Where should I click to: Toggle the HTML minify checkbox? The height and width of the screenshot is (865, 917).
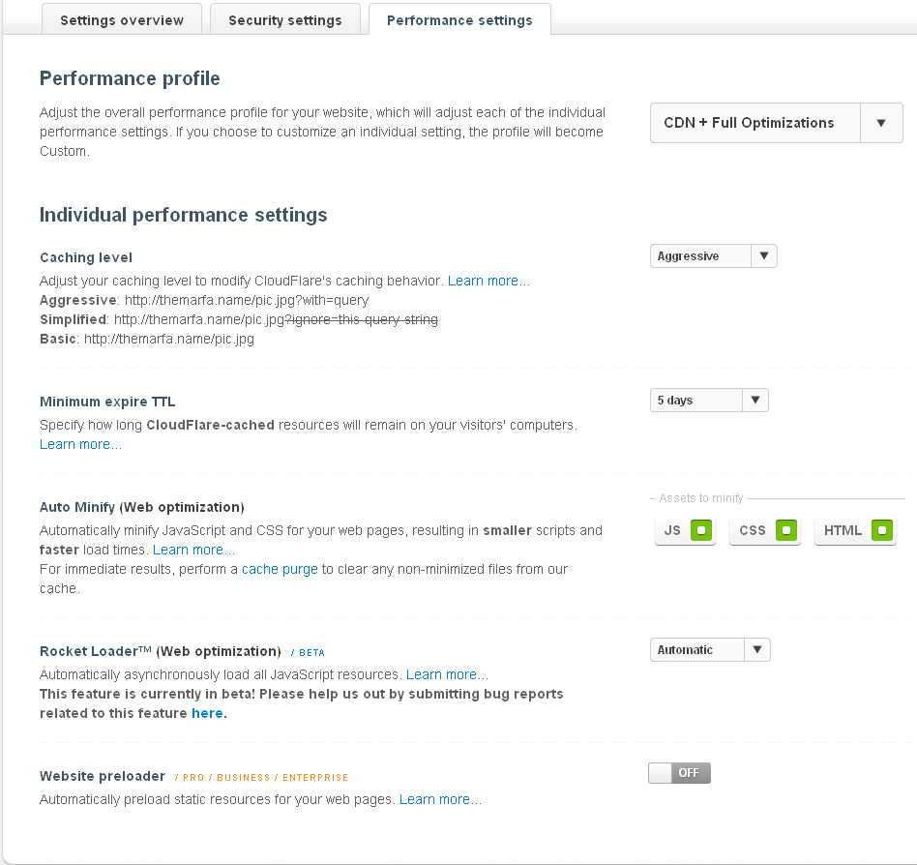coord(881,530)
